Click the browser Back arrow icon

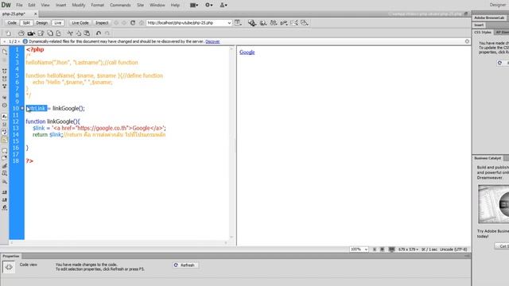pos(116,23)
